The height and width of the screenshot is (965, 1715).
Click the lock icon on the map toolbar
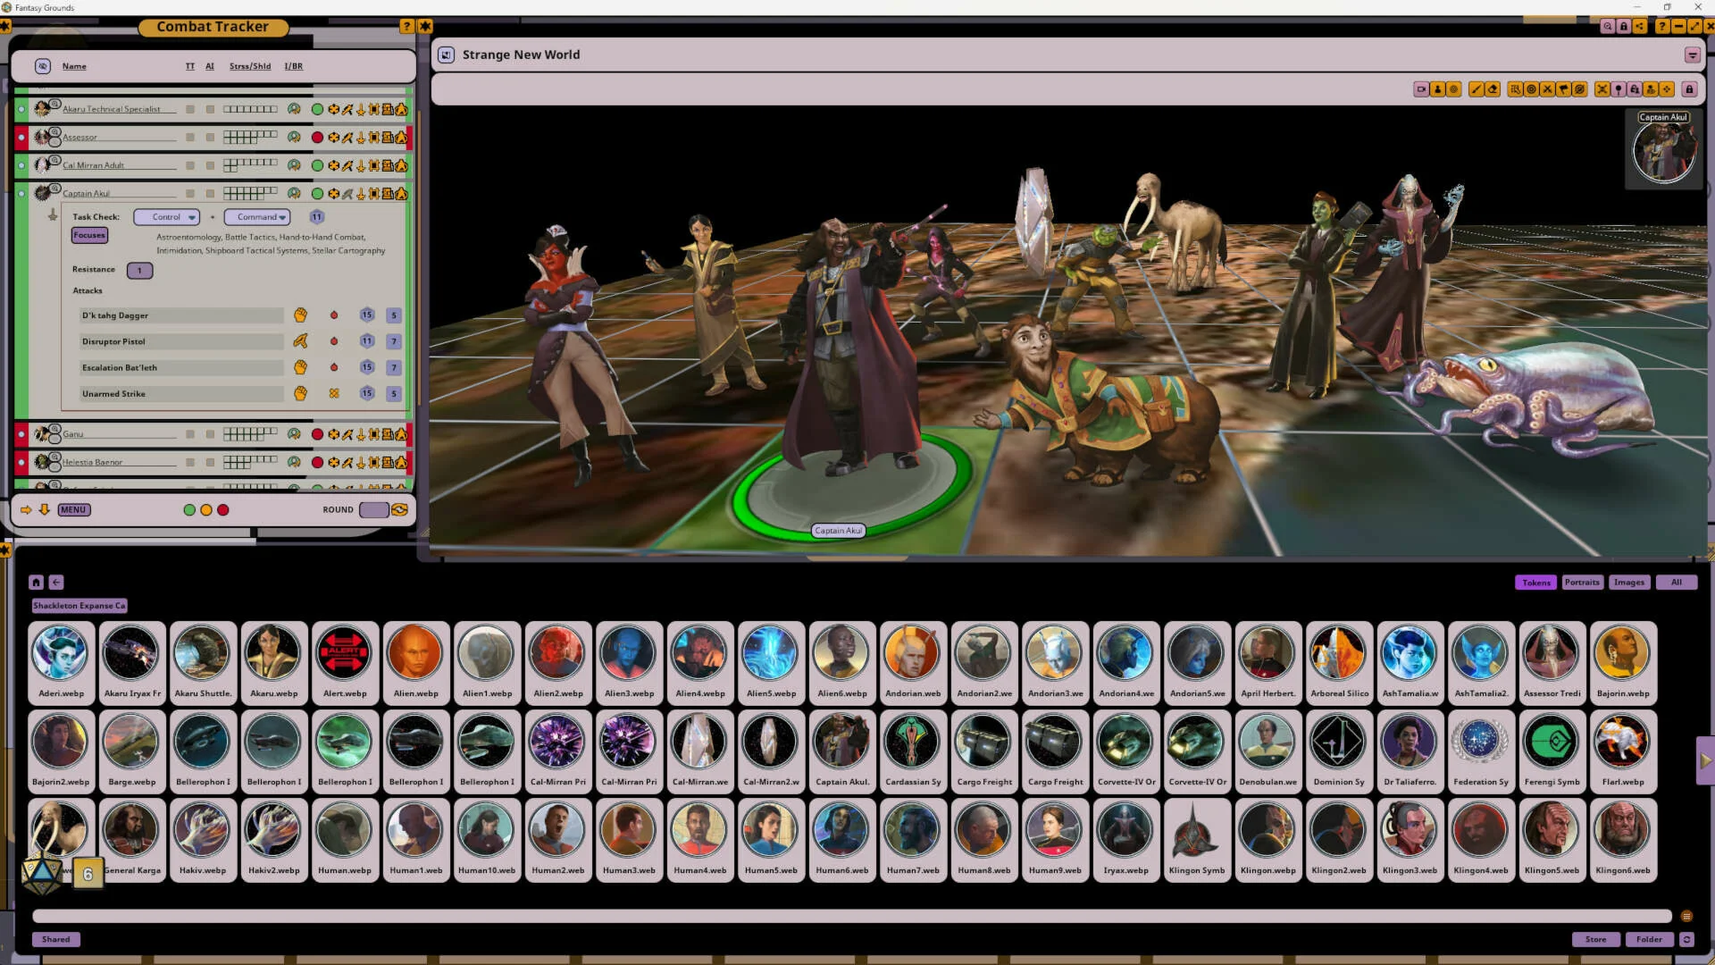[x=1689, y=89]
